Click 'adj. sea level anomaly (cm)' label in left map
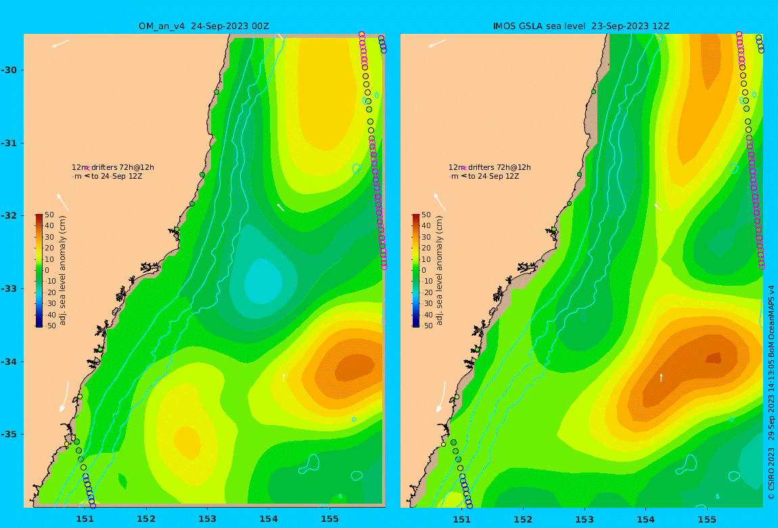Image resolution: width=778 pixels, height=528 pixels. [x=62, y=271]
